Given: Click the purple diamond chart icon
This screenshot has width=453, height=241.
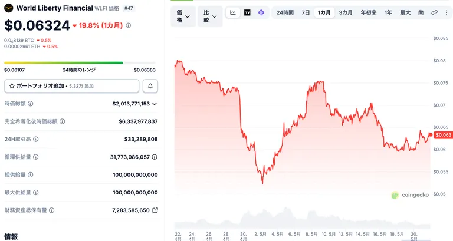Looking at the screenshot, I should point(261,13).
